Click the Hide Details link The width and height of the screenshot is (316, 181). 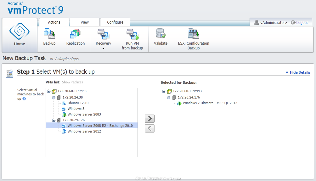[300, 72]
